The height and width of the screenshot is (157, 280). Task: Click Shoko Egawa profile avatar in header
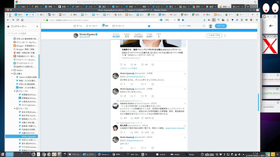click(76, 35)
